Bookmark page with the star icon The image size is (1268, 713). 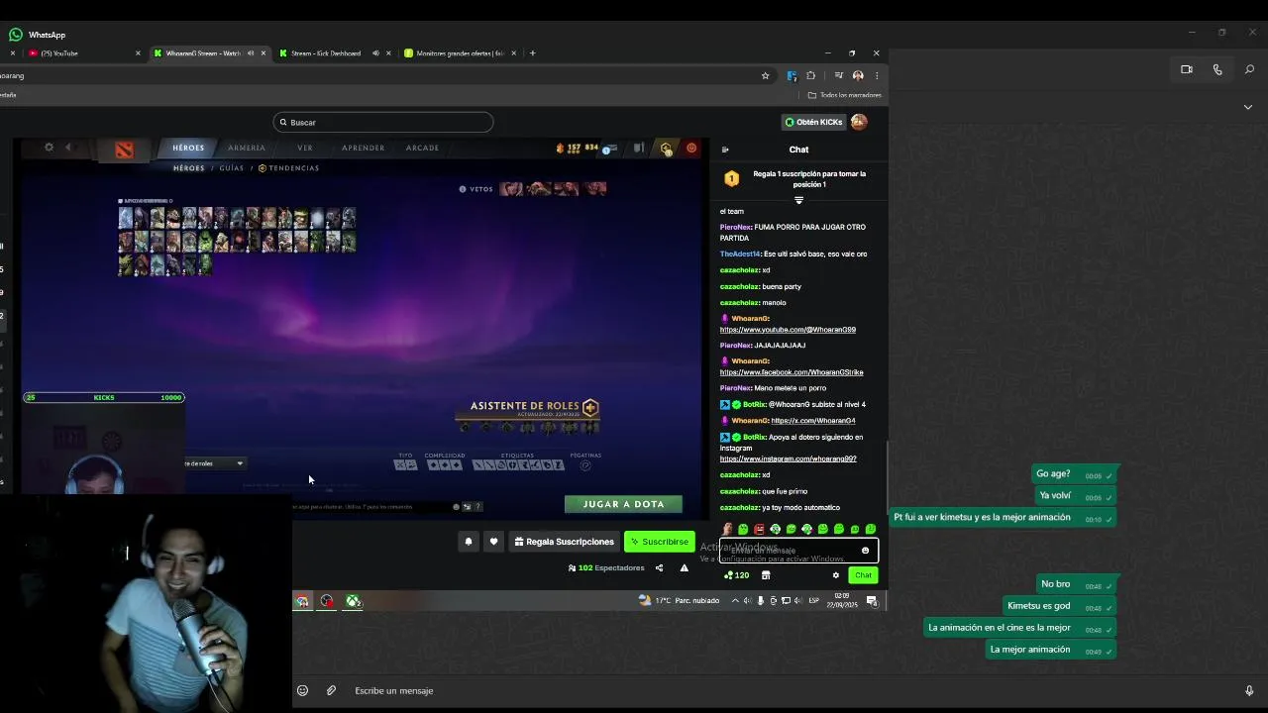coord(765,75)
